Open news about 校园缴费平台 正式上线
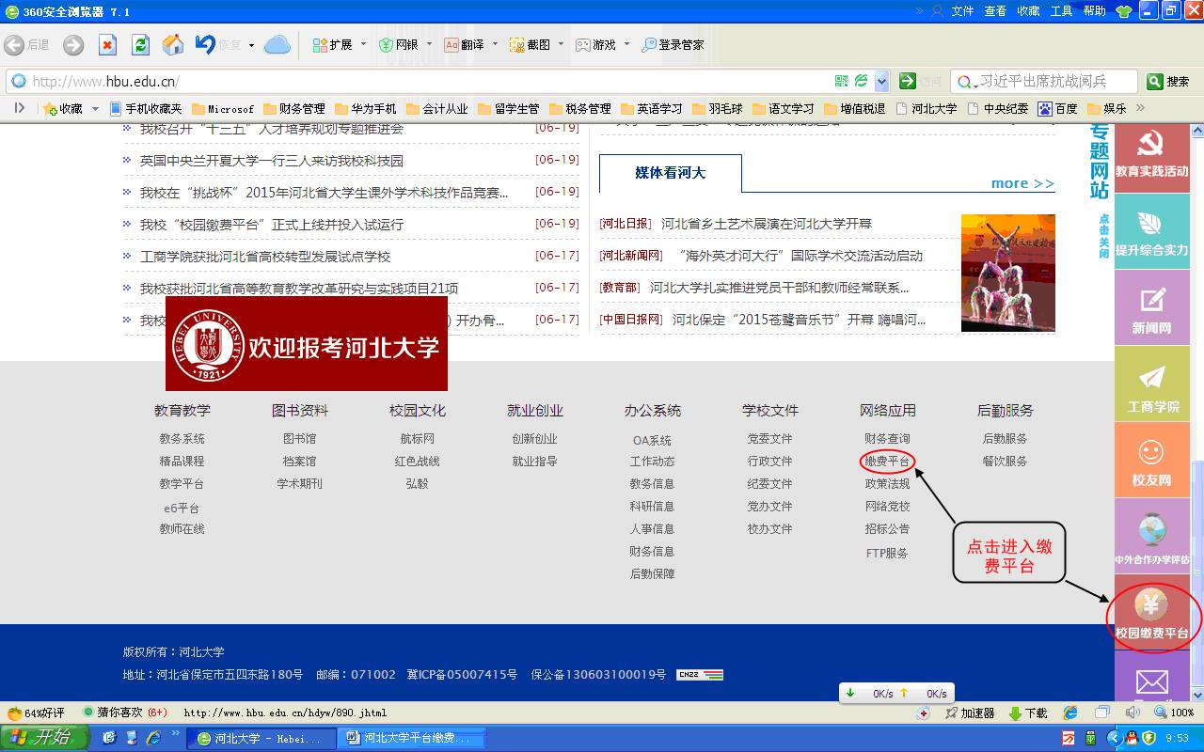This screenshot has width=1204, height=752. tap(272, 224)
